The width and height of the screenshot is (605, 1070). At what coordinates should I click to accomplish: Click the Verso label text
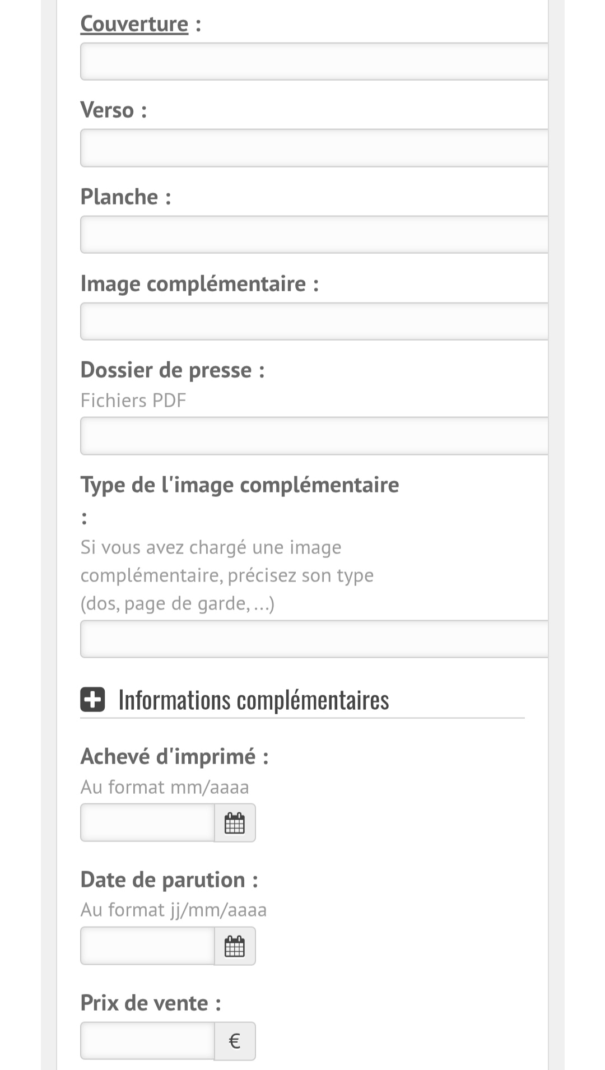pyautogui.click(x=107, y=110)
